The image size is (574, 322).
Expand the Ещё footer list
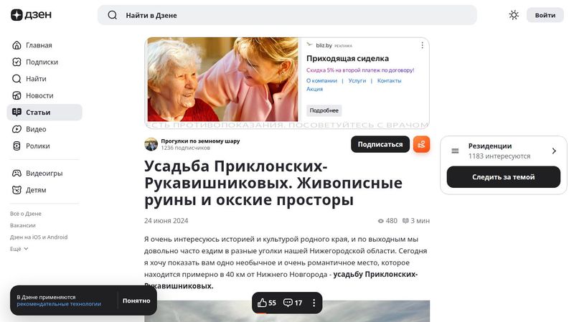tap(19, 249)
